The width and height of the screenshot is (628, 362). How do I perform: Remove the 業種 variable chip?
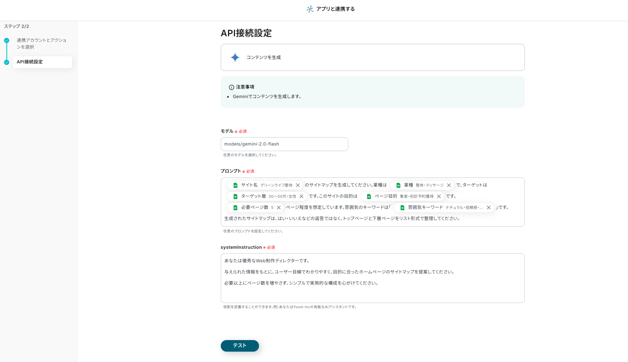[x=449, y=185]
